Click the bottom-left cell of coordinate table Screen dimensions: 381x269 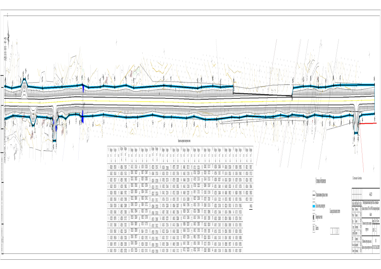click(x=111, y=251)
